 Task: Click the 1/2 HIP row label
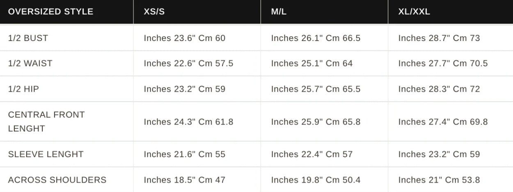tap(23, 89)
